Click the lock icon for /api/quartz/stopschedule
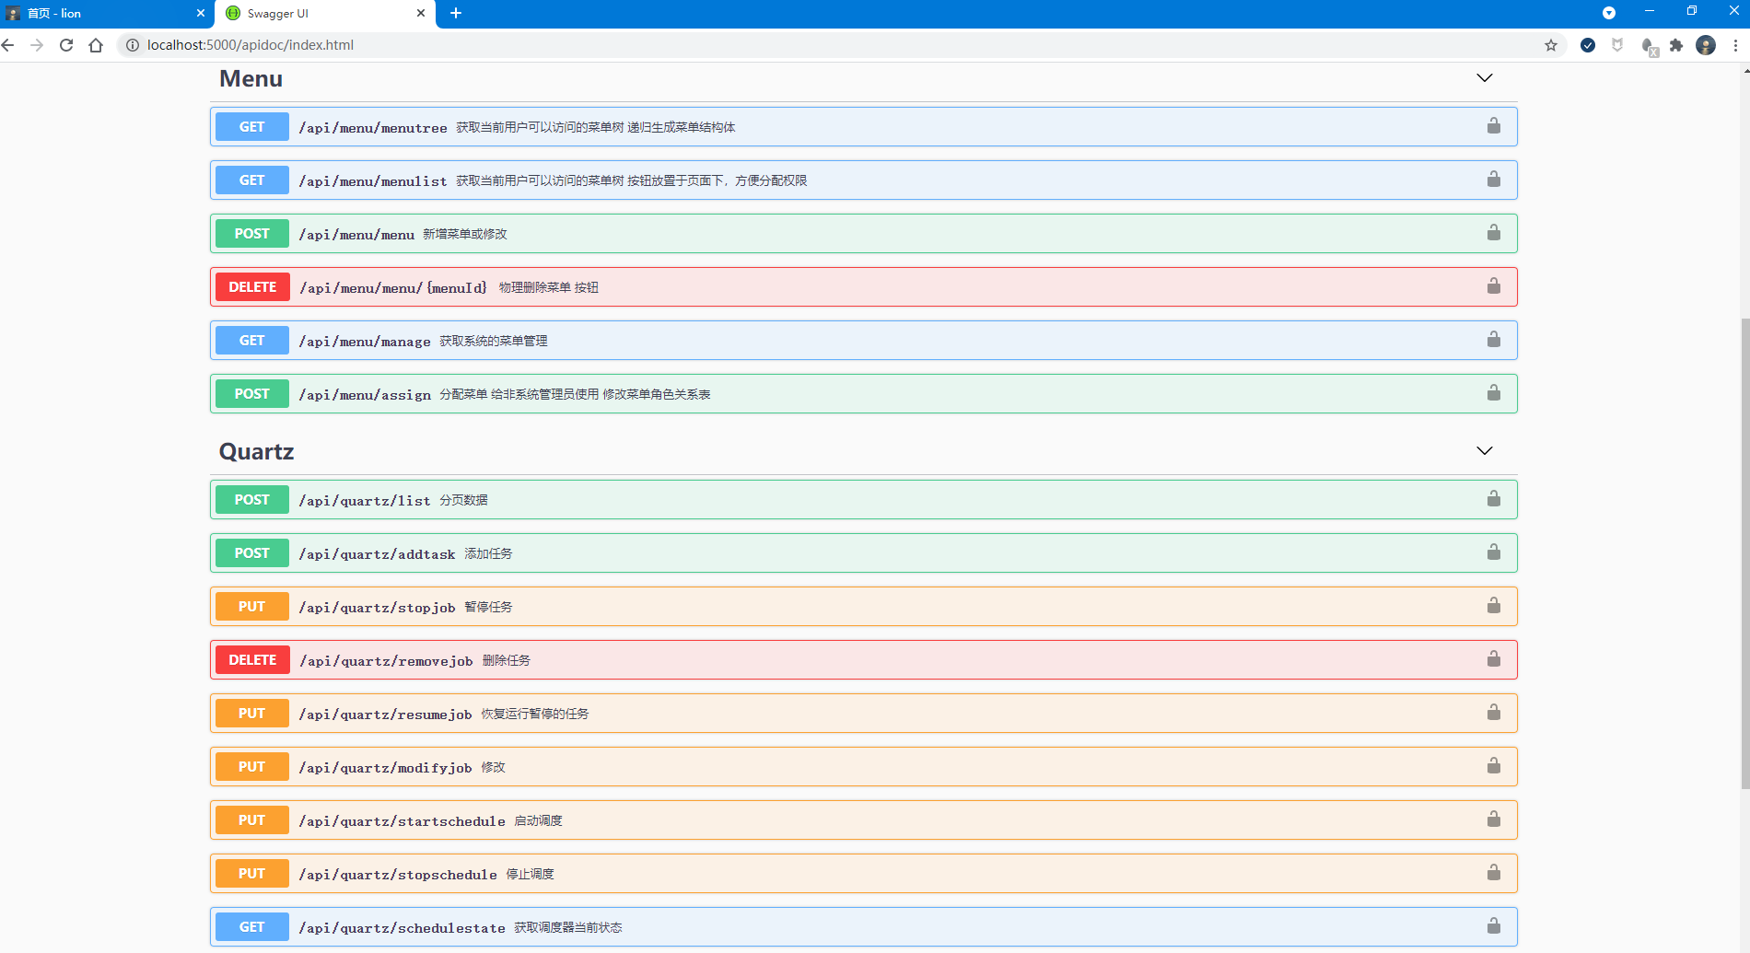The height and width of the screenshot is (953, 1750). coord(1493,873)
